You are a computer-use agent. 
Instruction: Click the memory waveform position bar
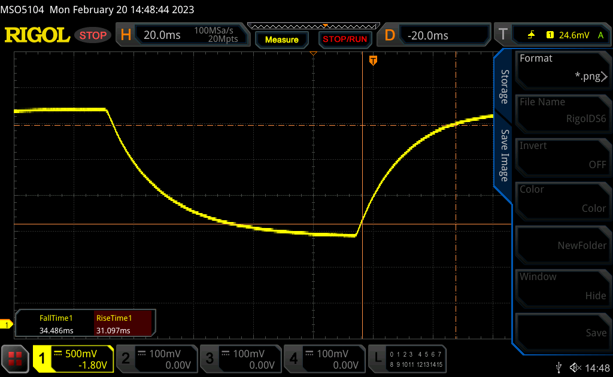(x=313, y=26)
